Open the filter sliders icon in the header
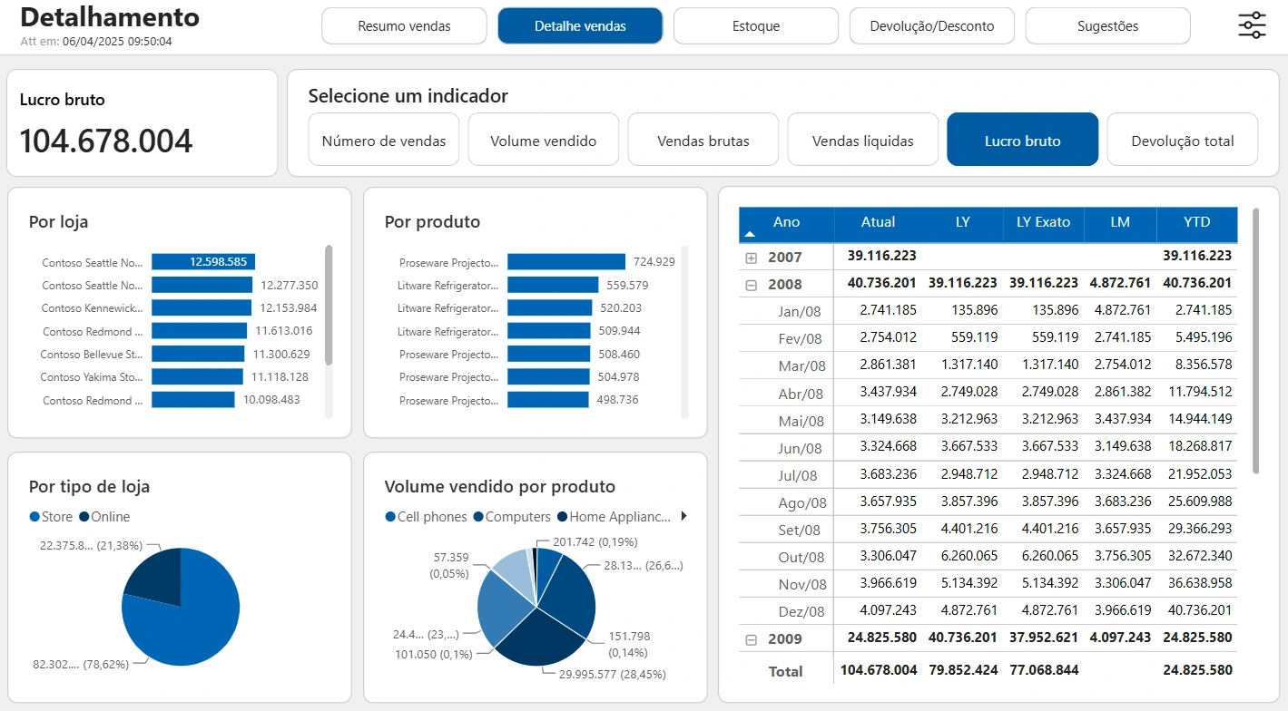The width and height of the screenshot is (1288, 711). [1252, 25]
